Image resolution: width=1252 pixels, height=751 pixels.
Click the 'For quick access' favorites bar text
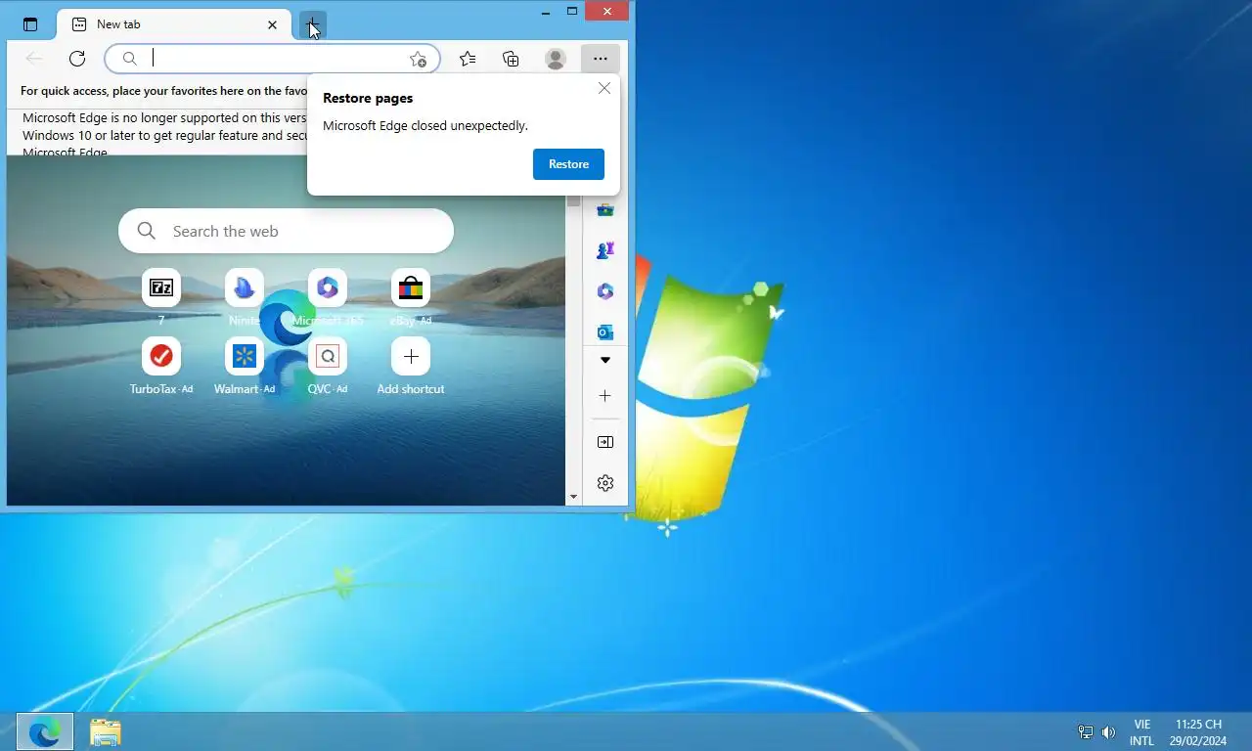(163, 91)
